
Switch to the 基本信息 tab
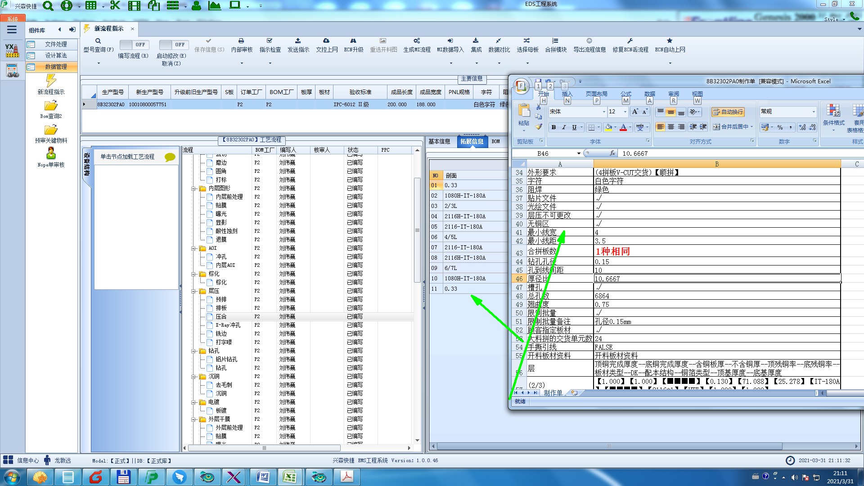(439, 141)
